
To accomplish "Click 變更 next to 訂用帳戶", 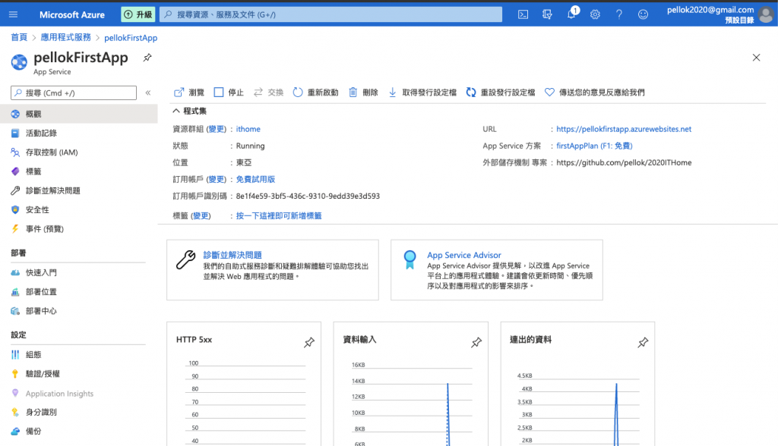I will click(217, 180).
